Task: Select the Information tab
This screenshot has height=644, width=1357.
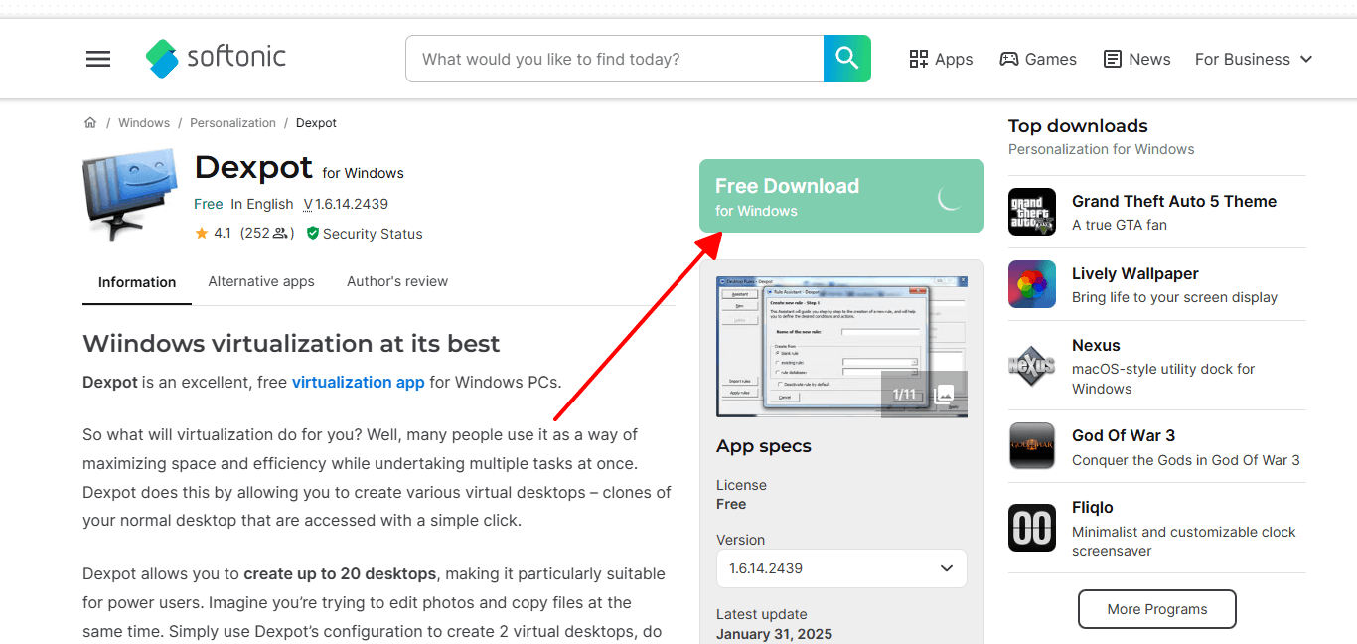Action: click(x=137, y=282)
